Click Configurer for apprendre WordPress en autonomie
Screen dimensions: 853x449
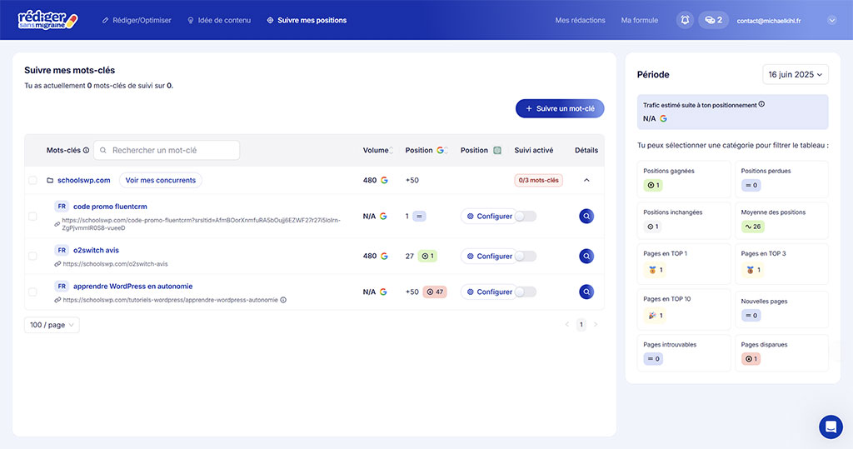[489, 292]
